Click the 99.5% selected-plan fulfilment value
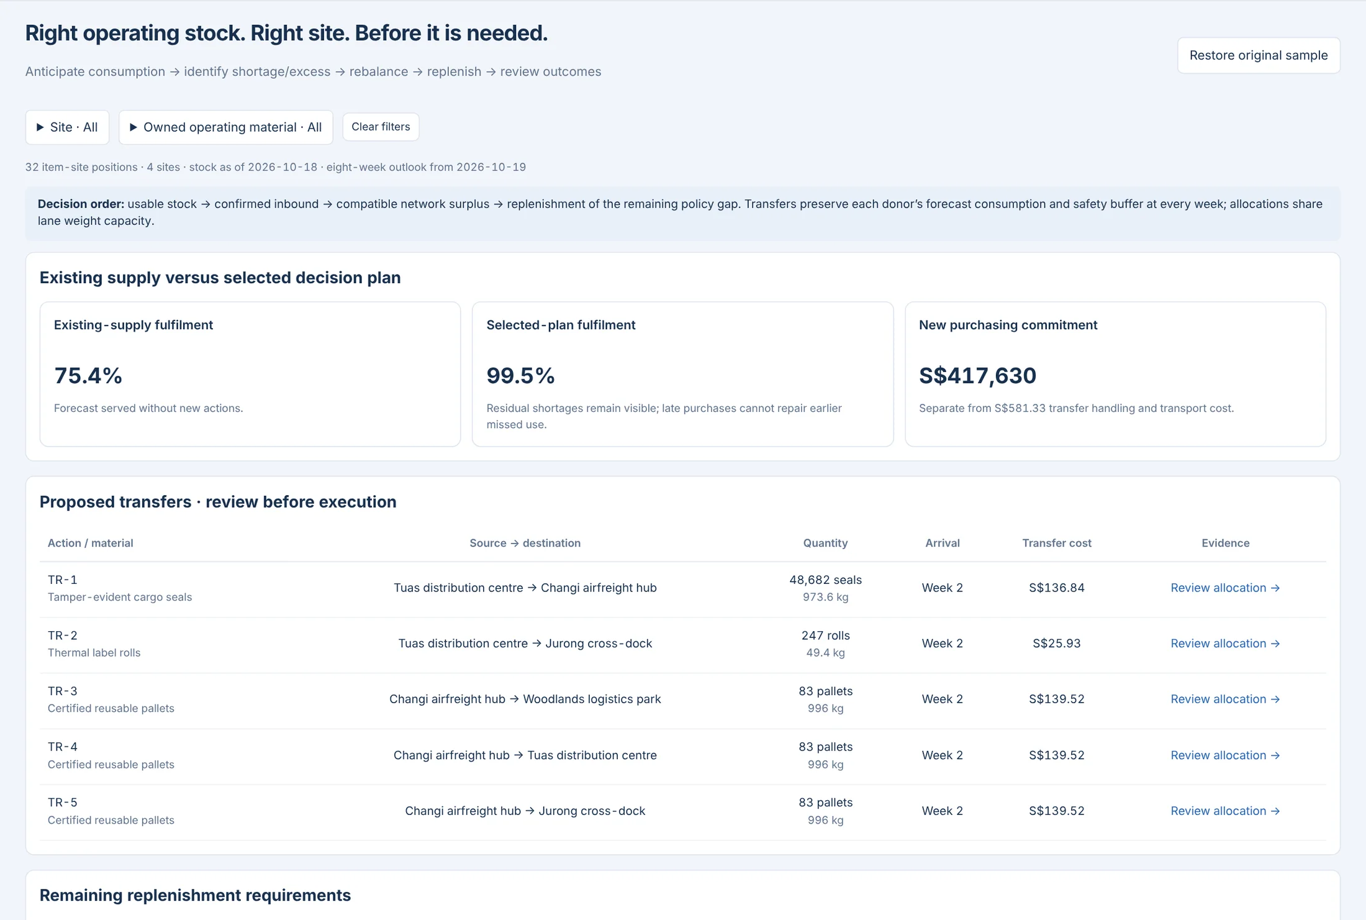 click(520, 375)
